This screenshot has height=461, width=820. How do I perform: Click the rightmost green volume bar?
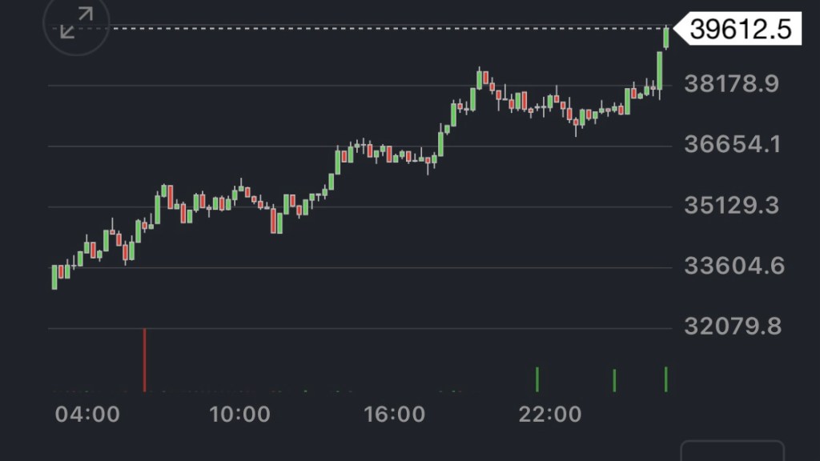(665, 379)
